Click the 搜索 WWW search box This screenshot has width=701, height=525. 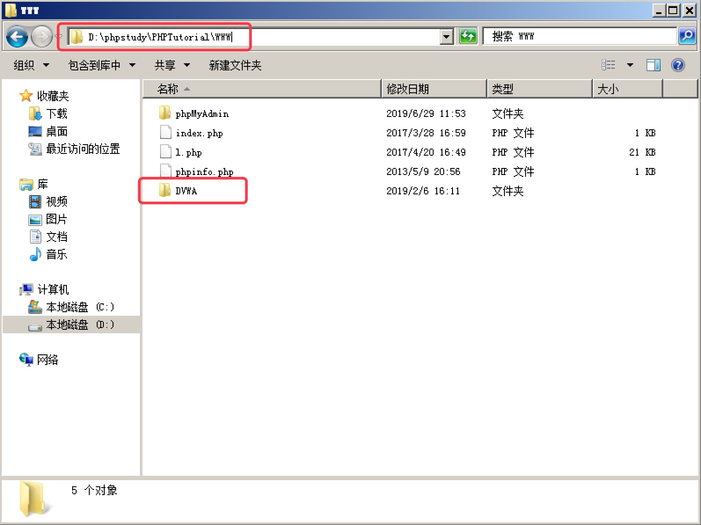click(x=579, y=36)
